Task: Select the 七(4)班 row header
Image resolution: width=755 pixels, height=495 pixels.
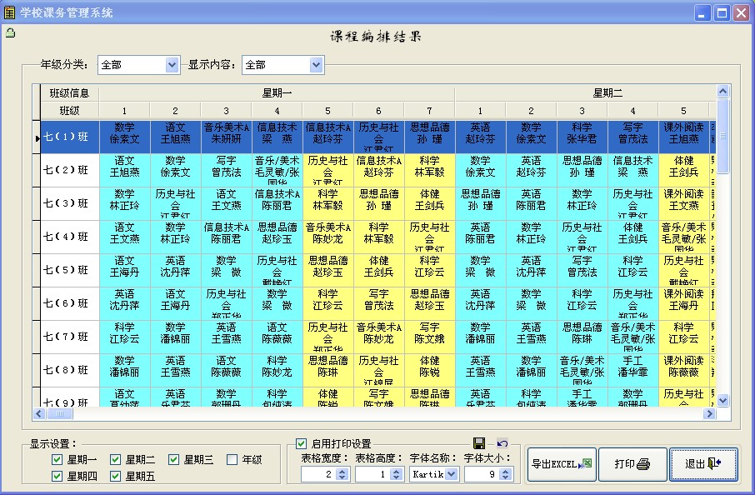Action: pyautogui.click(x=69, y=237)
